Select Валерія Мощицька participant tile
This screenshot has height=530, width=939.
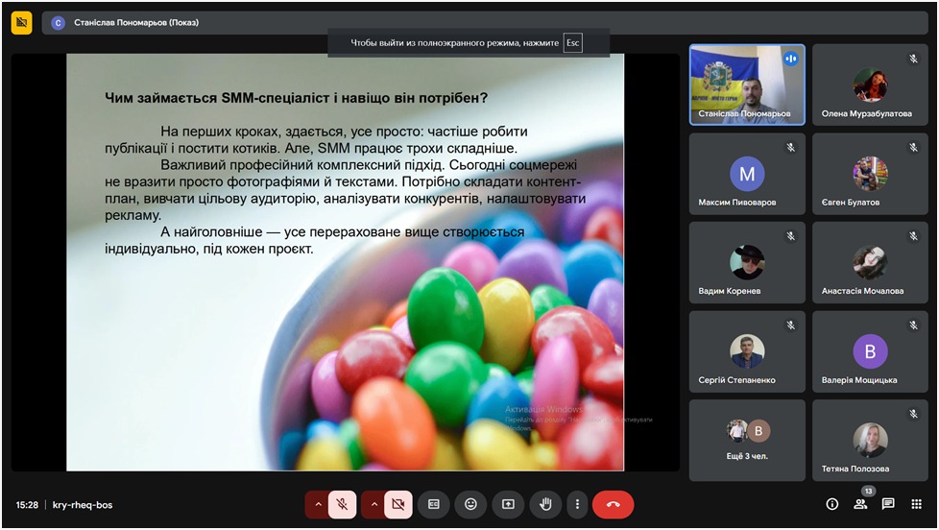pos(870,351)
